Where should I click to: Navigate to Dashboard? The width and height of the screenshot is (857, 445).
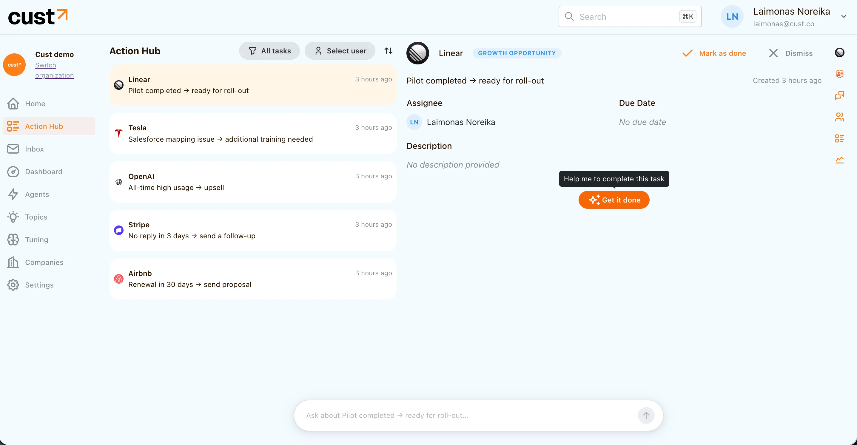pos(49,171)
